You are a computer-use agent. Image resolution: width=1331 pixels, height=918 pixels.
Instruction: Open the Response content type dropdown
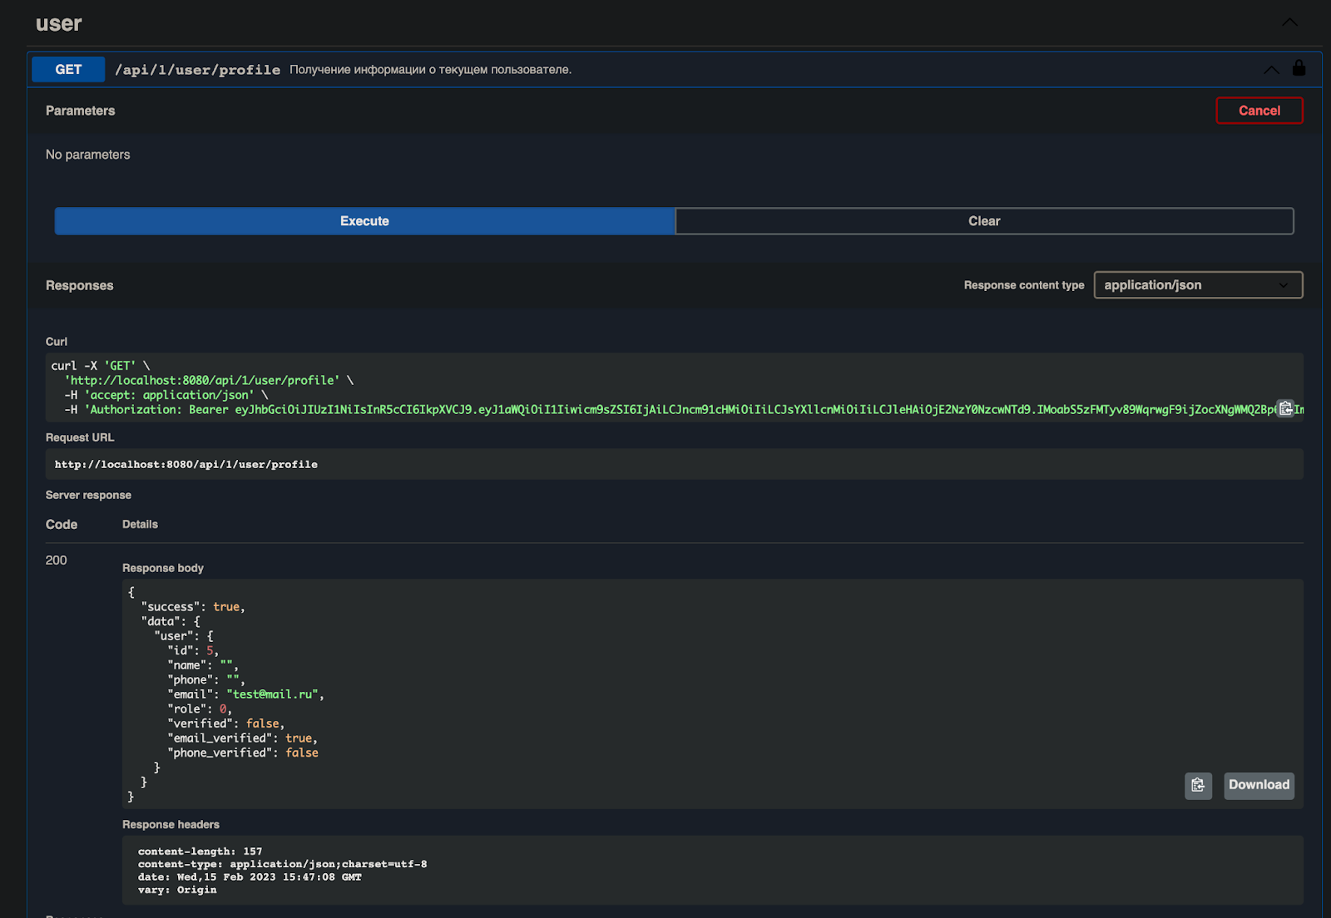pos(1197,285)
